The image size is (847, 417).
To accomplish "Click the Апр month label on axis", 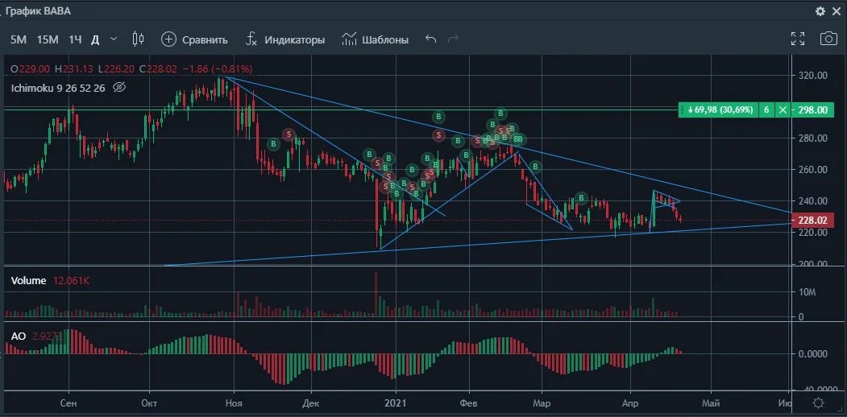I will tap(630, 403).
